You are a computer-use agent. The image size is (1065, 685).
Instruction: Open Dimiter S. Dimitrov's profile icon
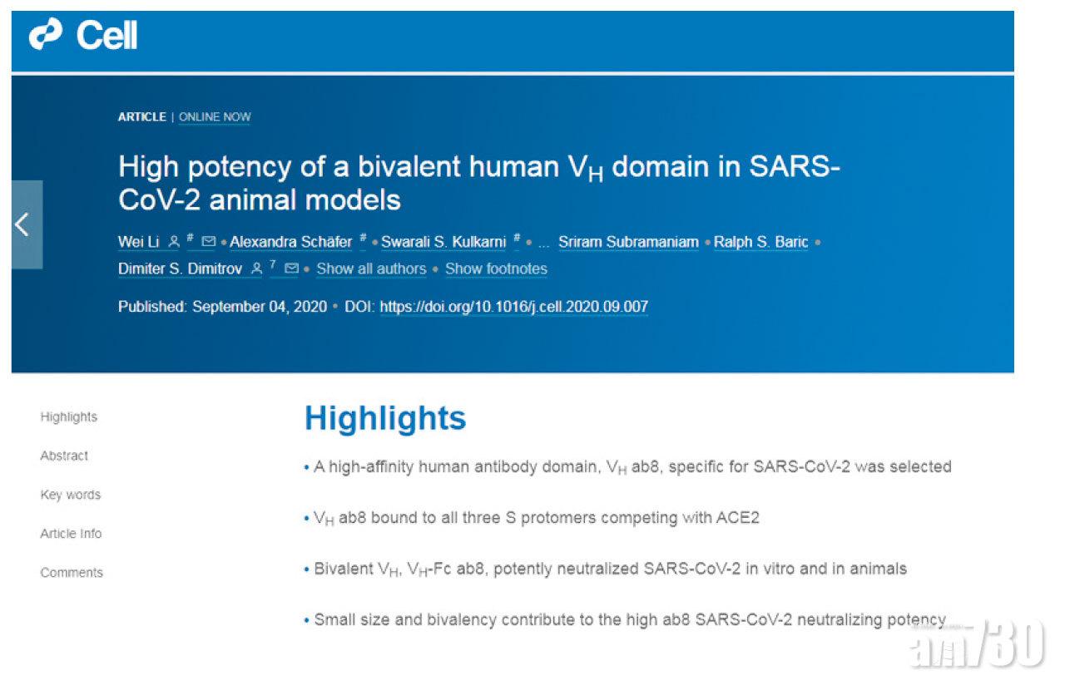pos(256,269)
